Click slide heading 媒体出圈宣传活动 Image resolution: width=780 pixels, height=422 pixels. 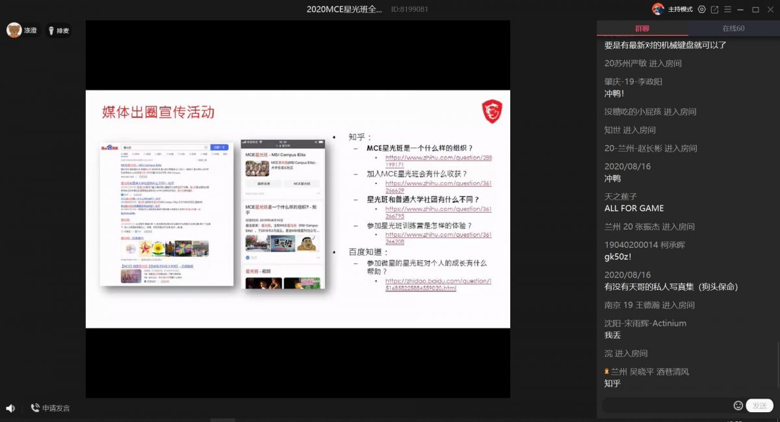[158, 112]
